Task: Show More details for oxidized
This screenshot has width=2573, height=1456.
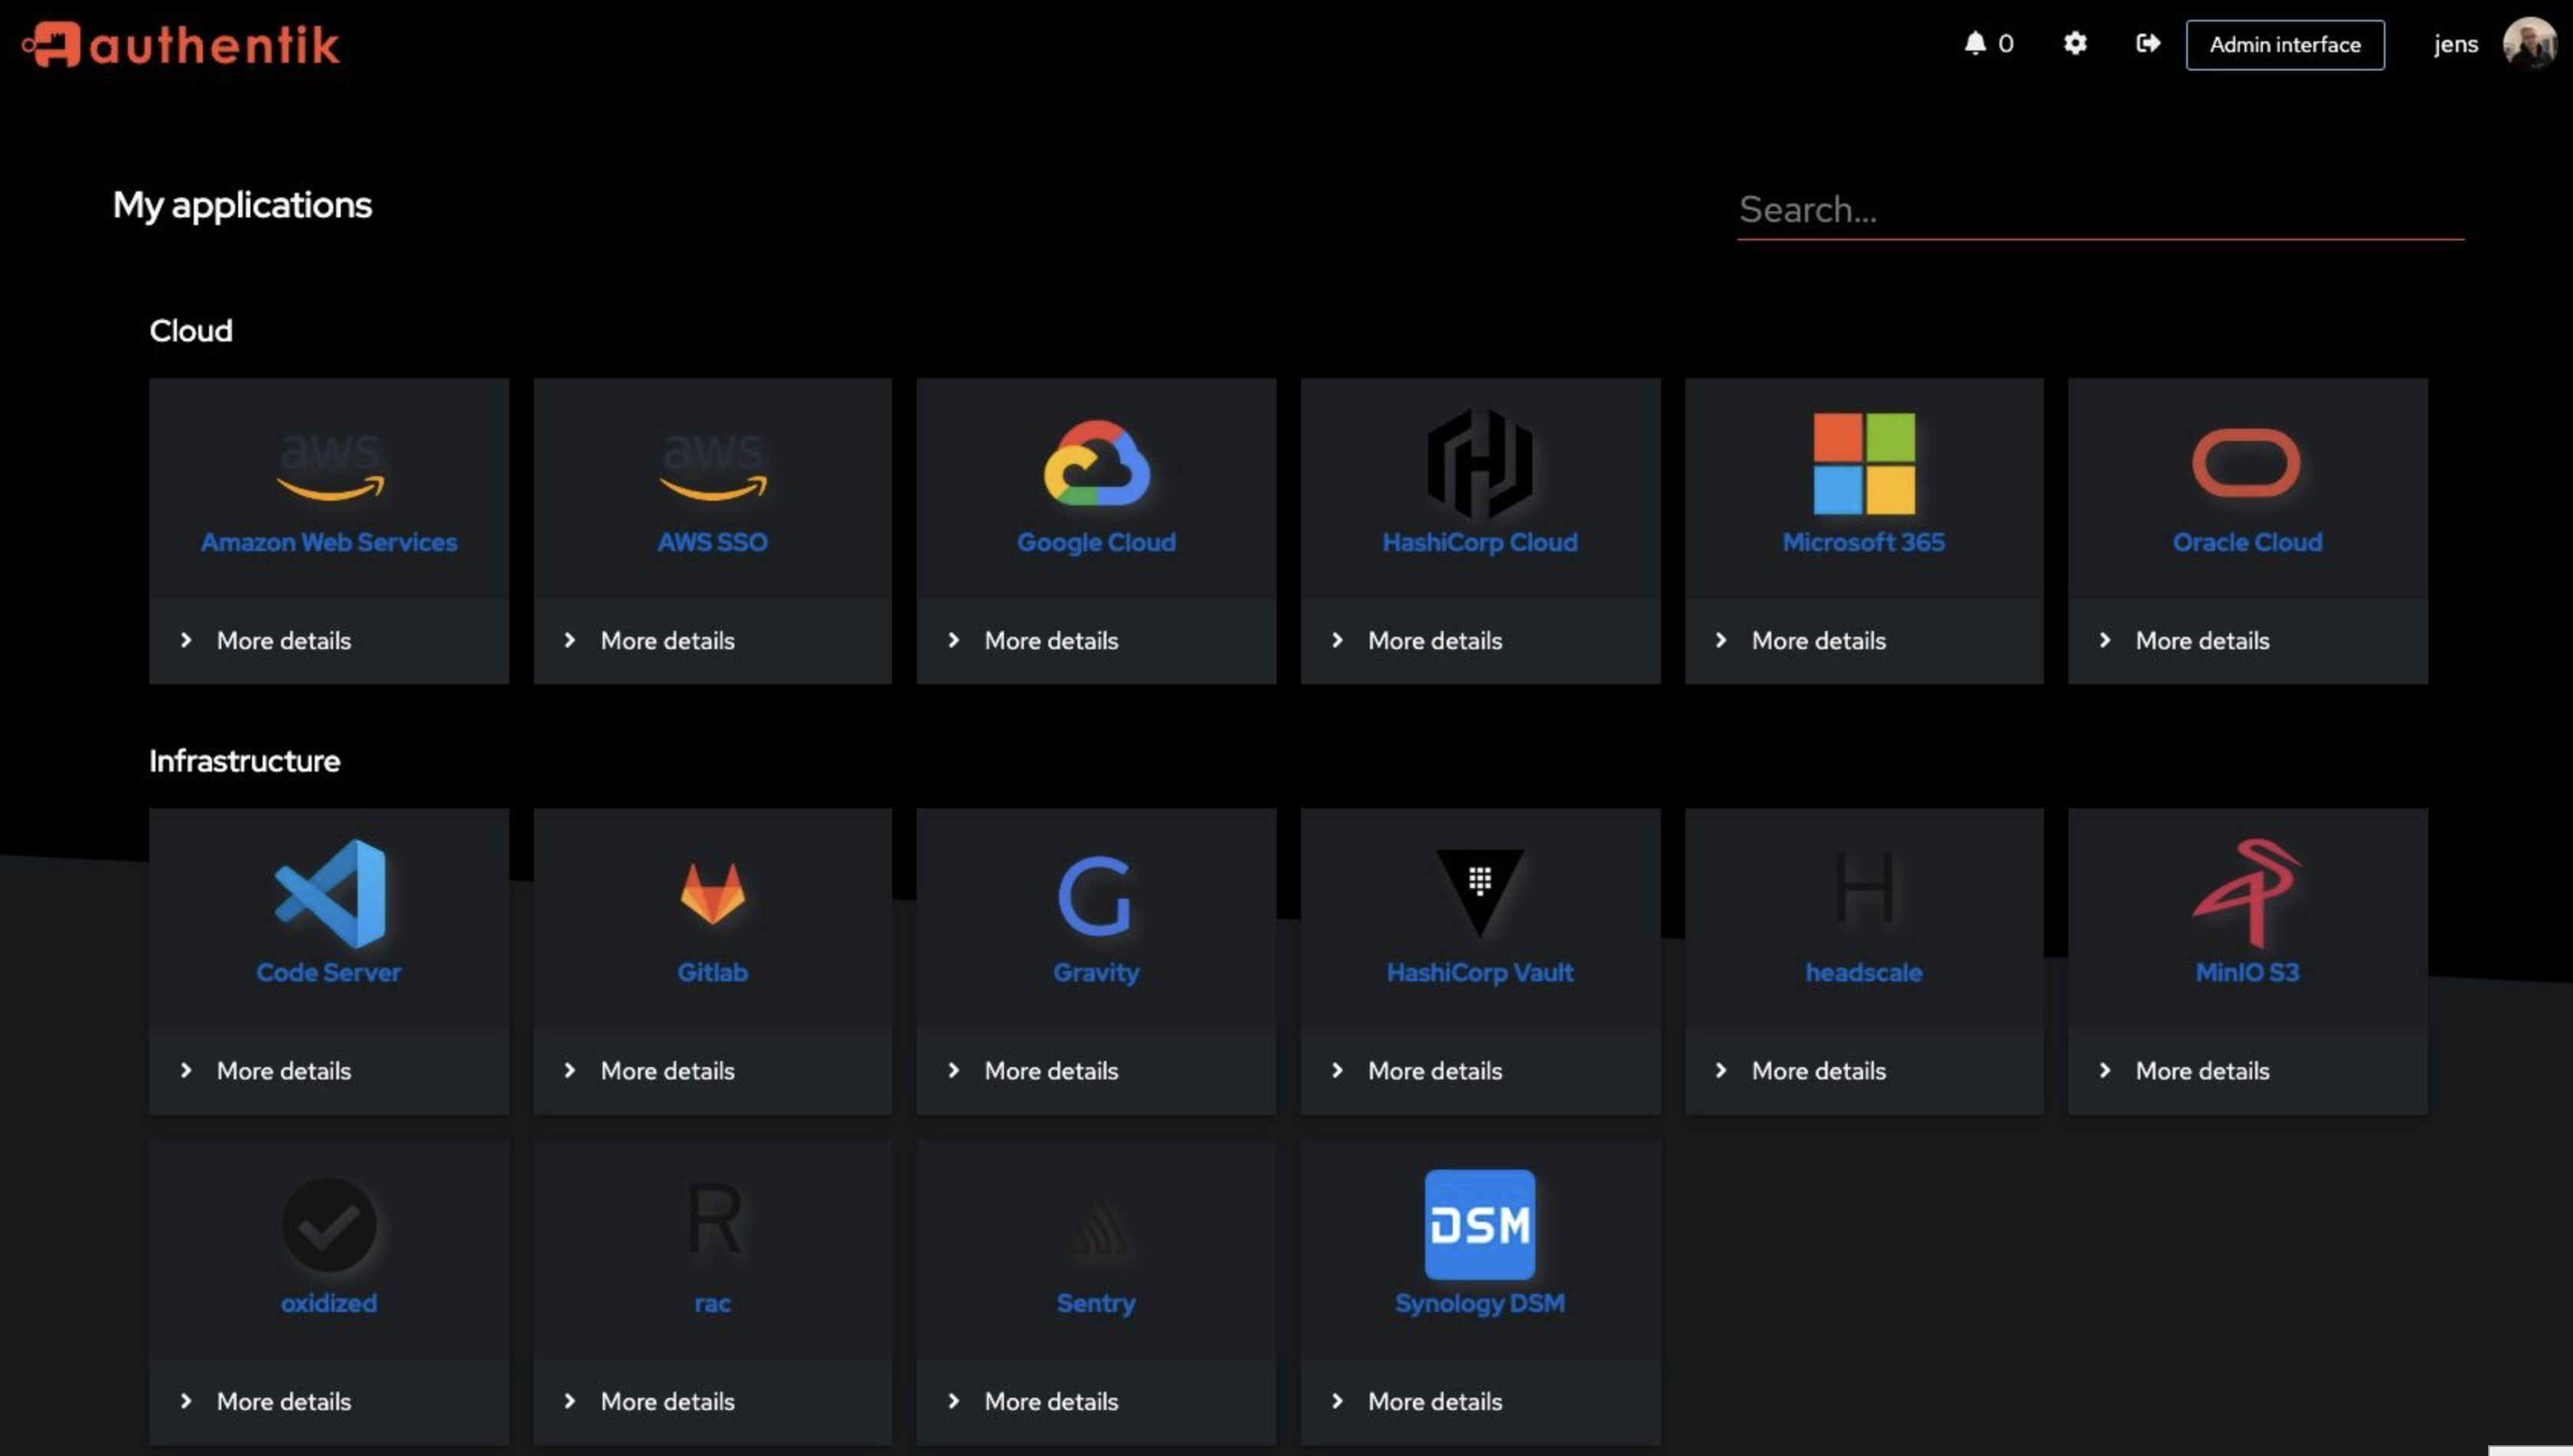Action: 329,1401
